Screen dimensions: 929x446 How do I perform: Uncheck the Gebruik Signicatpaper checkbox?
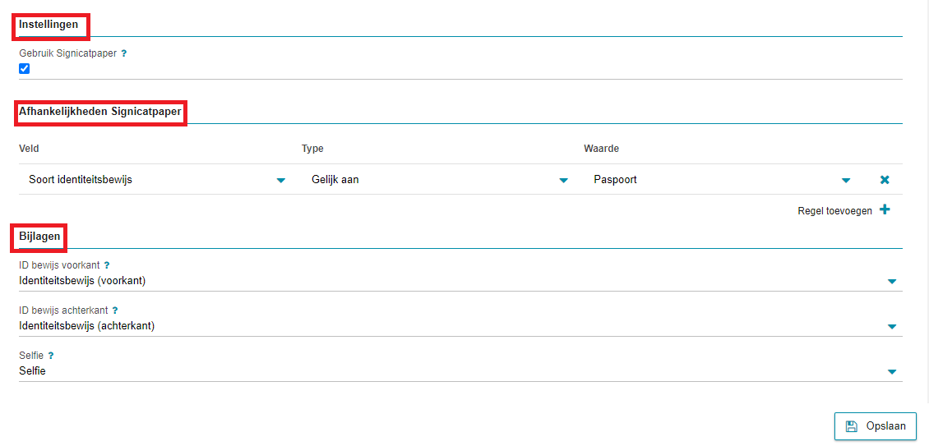tap(25, 69)
